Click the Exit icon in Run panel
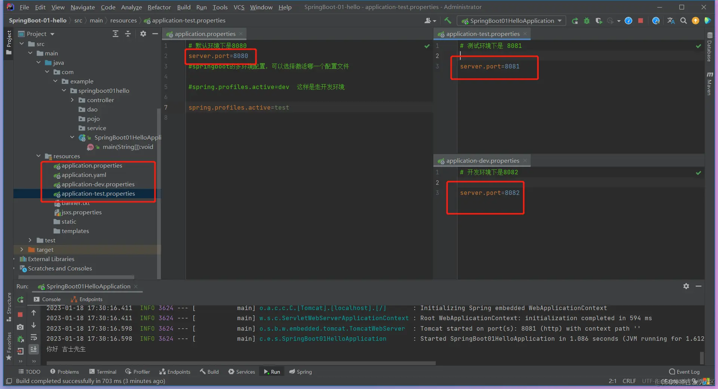Screen dimensions: 718x389 click(x=20, y=351)
